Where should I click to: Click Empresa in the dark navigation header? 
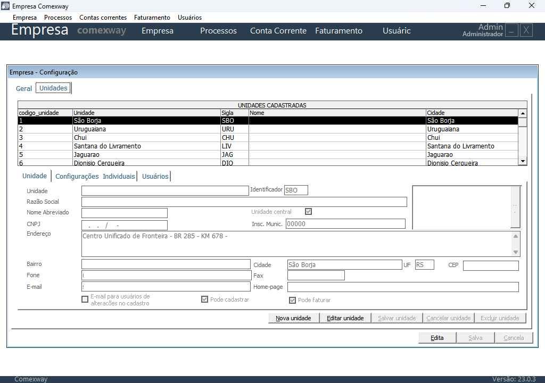tap(158, 30)
